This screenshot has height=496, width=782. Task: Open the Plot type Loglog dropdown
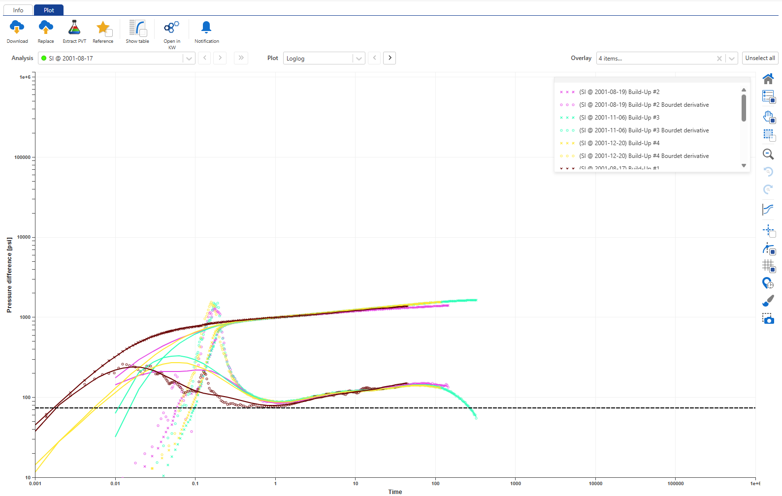coord(359,59)
